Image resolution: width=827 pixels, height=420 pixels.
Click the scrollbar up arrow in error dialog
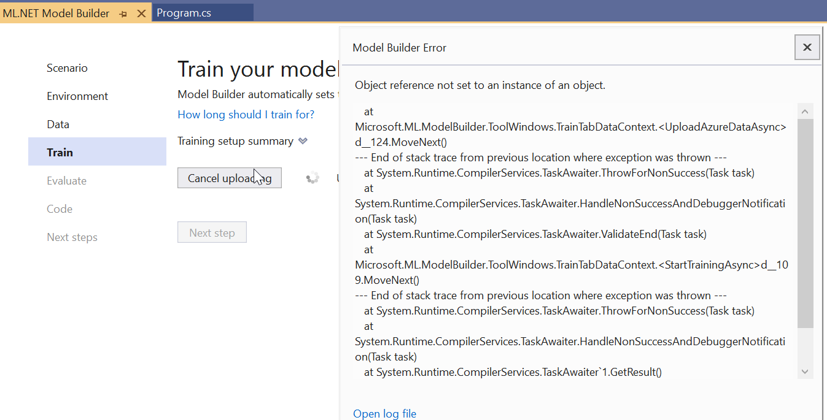coord(805,110)
